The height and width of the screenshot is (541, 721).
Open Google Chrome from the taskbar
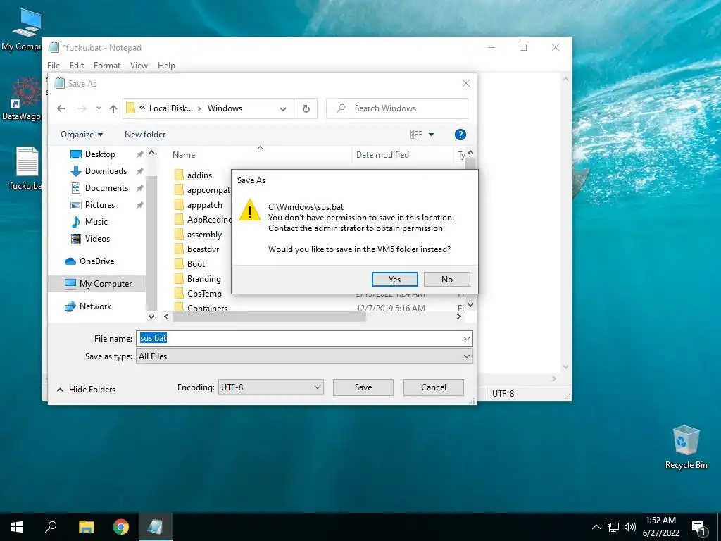point(121,527)
